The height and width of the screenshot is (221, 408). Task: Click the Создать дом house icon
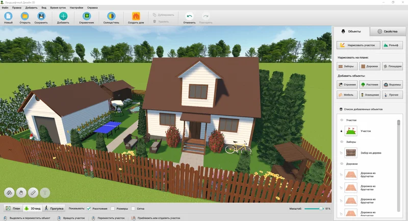click(x=136, y=16)
